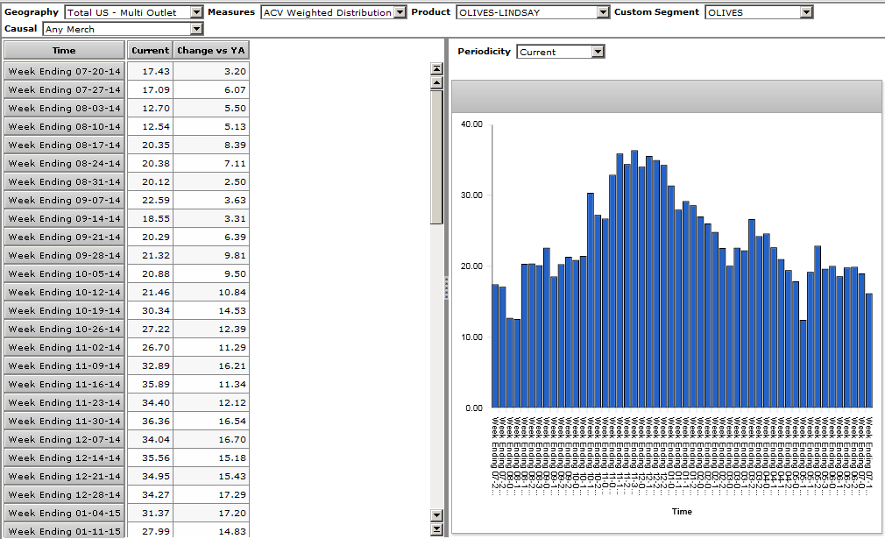Expand the Causal Any Merch dropdown
This screenshot has width=885, height=539.
click(196, 30)
